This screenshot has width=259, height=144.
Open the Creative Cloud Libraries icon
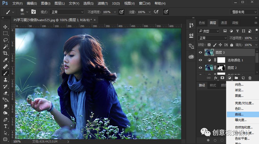pyautogui.click(x=191, y=57)
